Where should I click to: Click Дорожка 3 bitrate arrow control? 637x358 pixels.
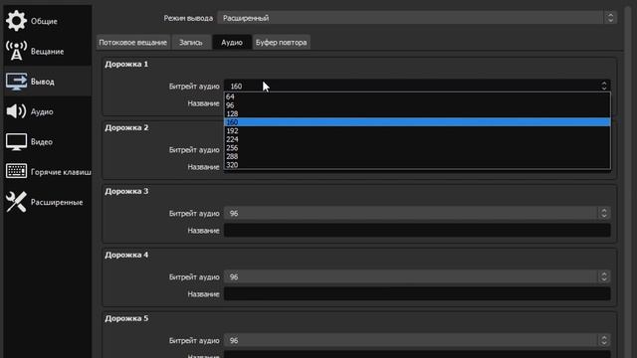point(604,213)
